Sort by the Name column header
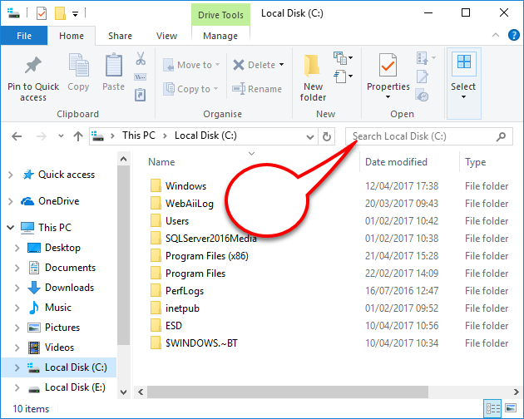The height and width of the screenshot is (419, 524). click(x=161, y=162)
